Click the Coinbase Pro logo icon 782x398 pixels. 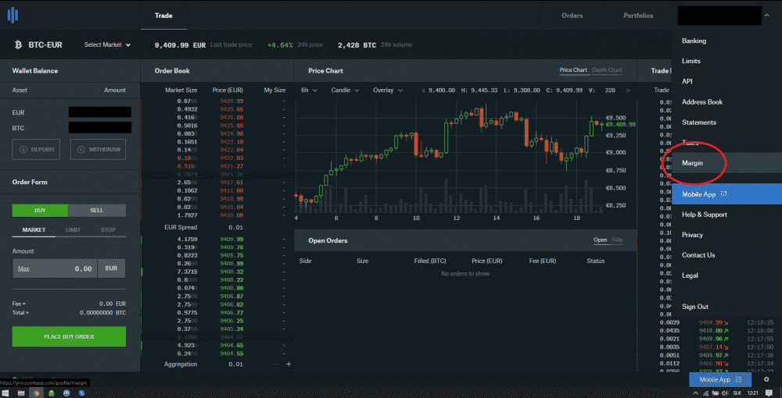[x=13, y=15]
